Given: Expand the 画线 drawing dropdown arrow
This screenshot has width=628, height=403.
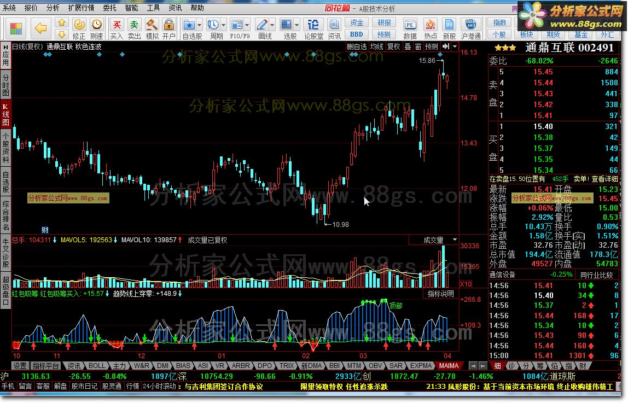Looking at the screenshot, I should pyautogui.click(x=272, y=25).
